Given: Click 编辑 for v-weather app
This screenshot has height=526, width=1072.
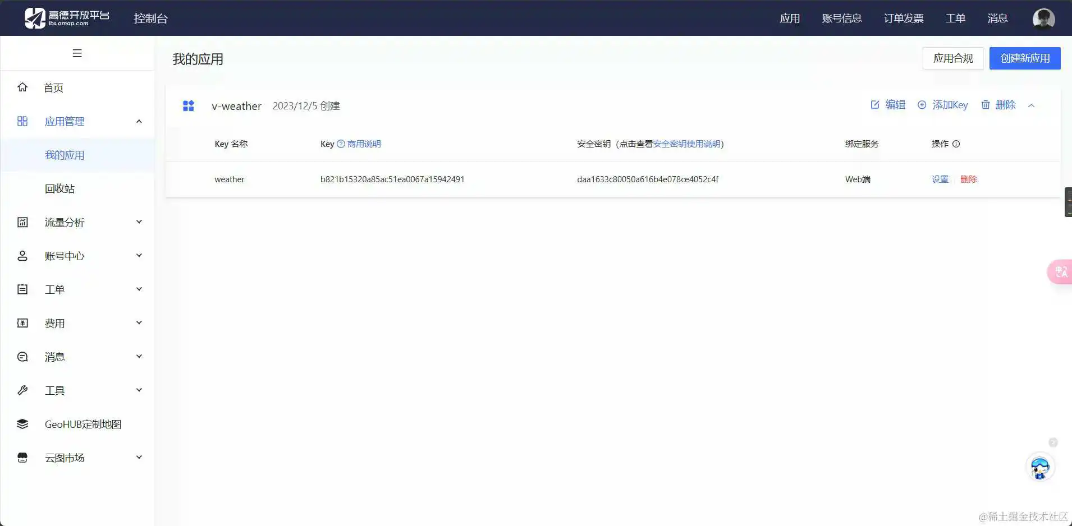Looking at the screenshot, I should (895, 105).
